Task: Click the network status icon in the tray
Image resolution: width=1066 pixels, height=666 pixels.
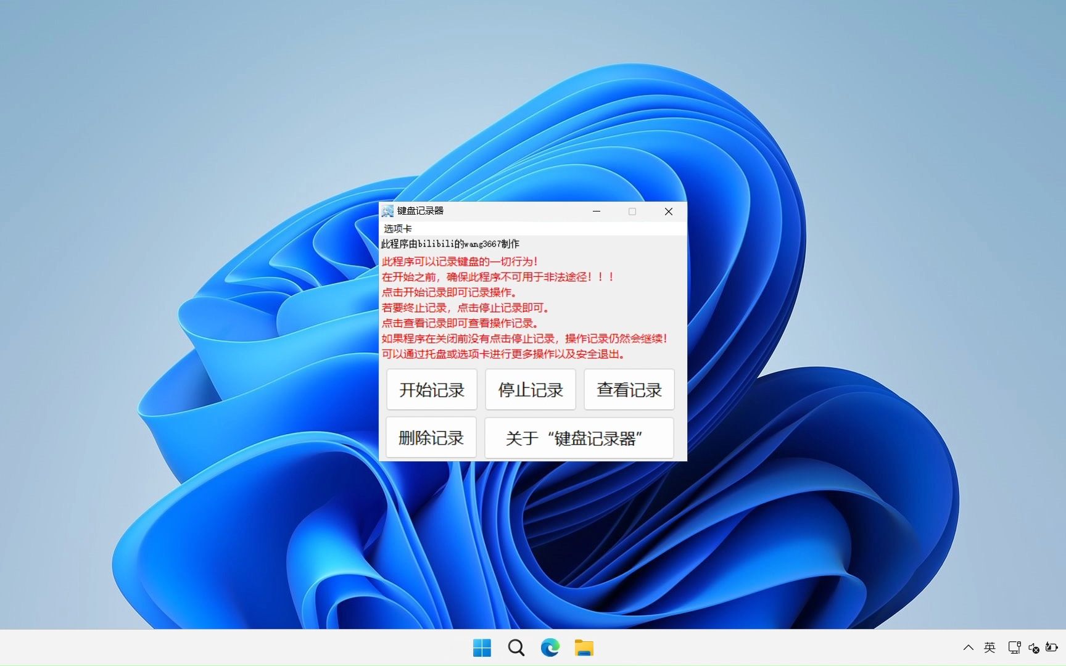Action: tap(1014, 647)
